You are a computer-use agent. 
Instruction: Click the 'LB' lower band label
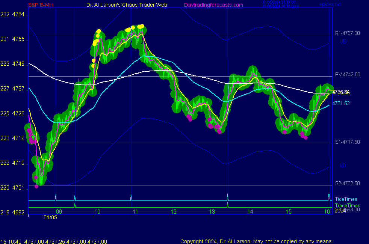pyautogui.click(x=343, y=165)
